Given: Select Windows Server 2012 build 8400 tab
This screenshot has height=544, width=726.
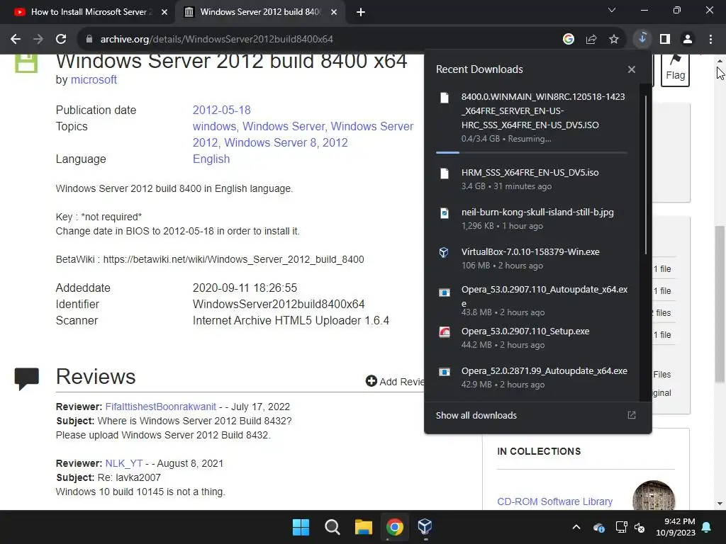Looking at the screenshot, I should [259, 12].
